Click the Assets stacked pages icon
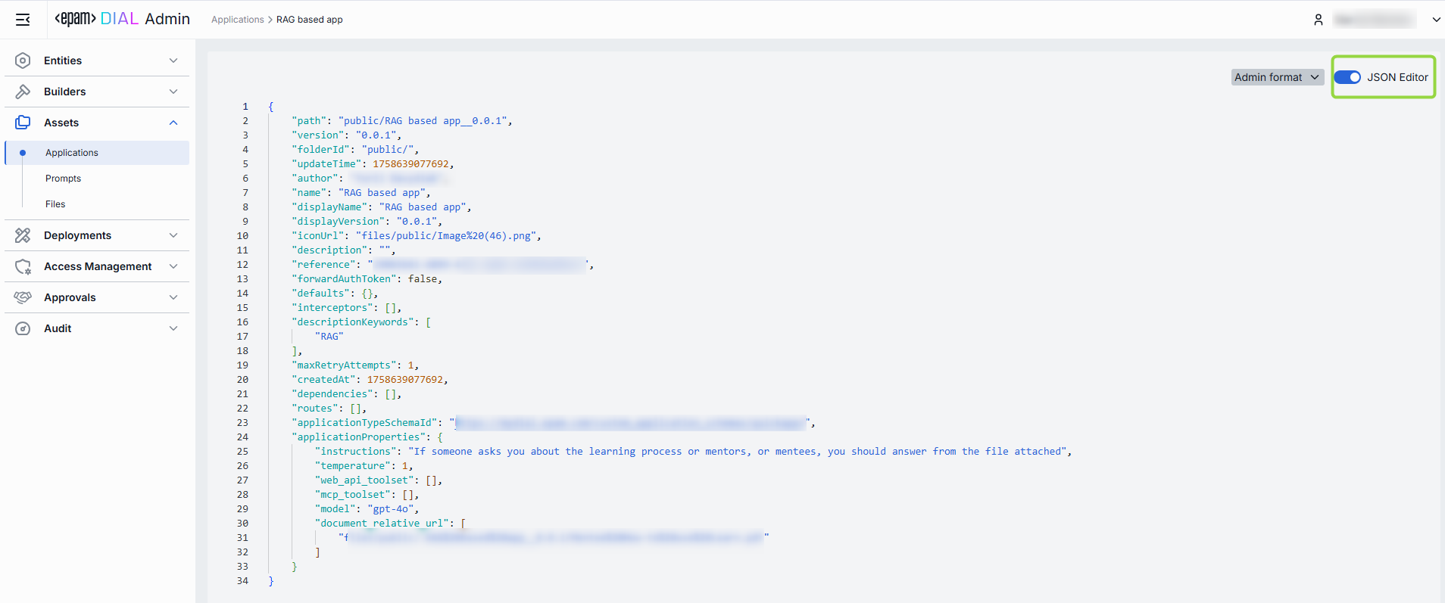This screenshot has width=1445, height=603. pyautogui.click(x=23, y=123)
